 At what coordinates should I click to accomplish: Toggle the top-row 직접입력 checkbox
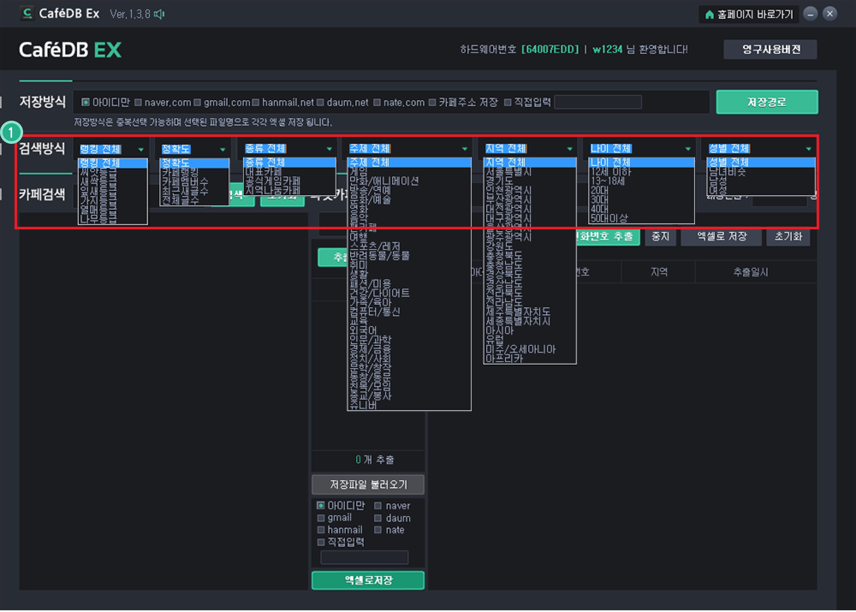tap(508, 102)
